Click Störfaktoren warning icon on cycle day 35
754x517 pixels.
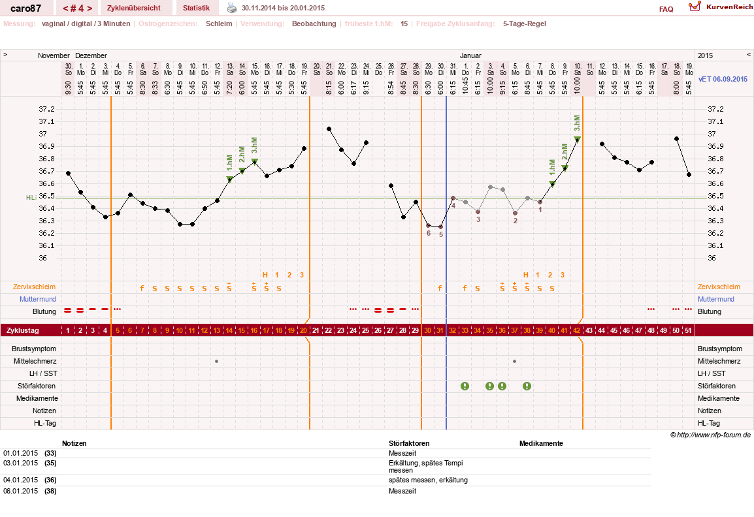(489, 386)
